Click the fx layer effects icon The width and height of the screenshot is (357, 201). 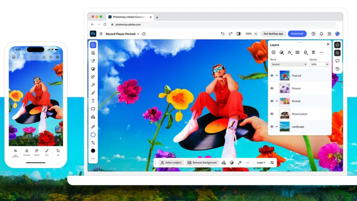[289, 52]
